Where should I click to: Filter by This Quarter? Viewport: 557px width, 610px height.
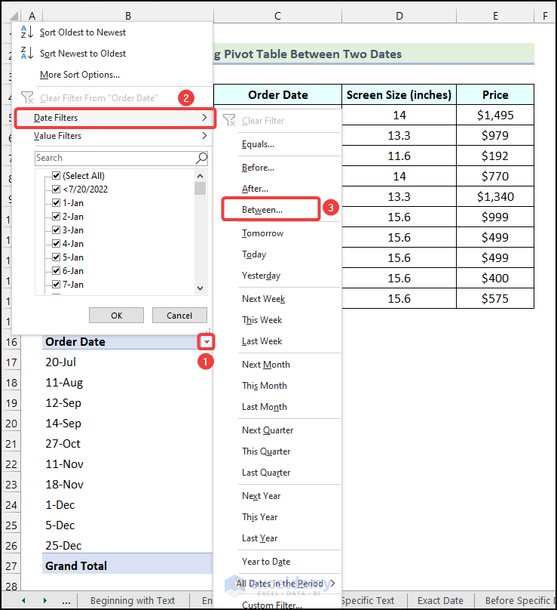click(x=266, y=451)
